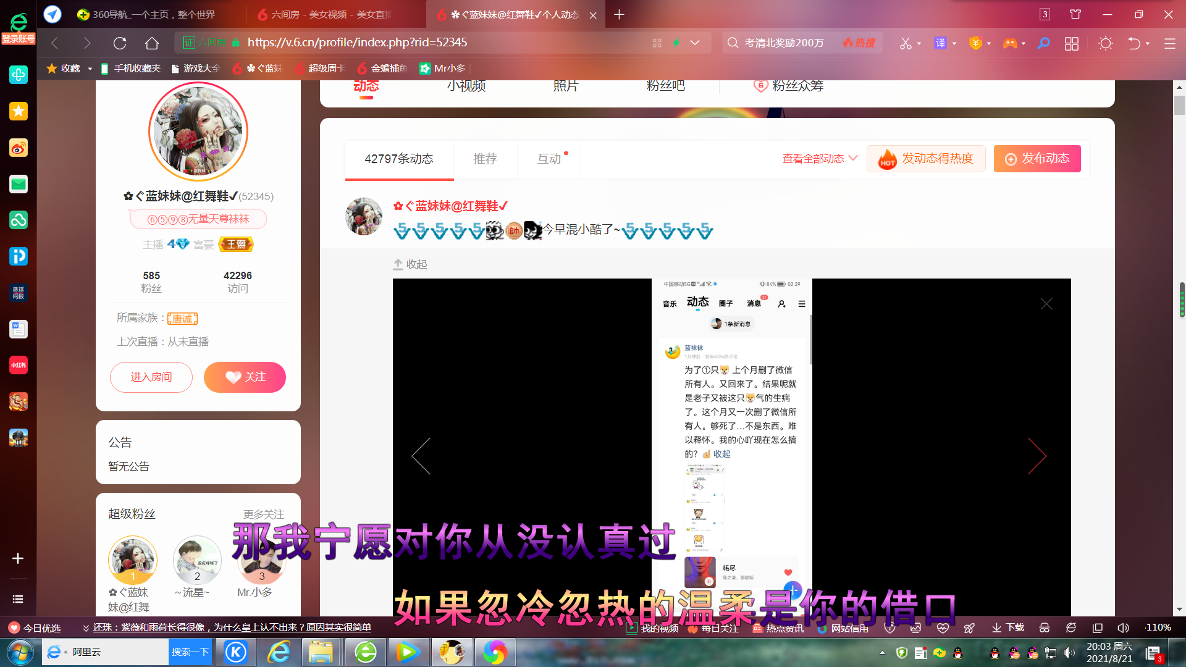Viewport: 1186px width, 667px height.
Task: Go to the browser home page icon
Action: (x=152, y=43)
